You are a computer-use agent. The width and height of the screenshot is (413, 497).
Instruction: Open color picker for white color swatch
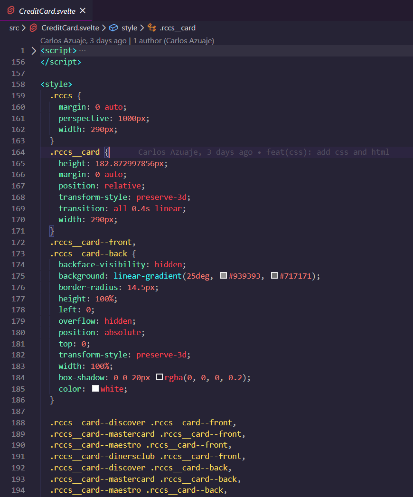tap(95, 388)
